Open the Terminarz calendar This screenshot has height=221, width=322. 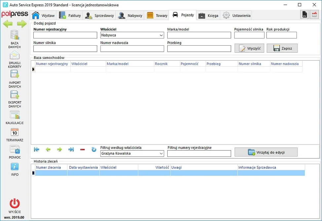(15, 132)
